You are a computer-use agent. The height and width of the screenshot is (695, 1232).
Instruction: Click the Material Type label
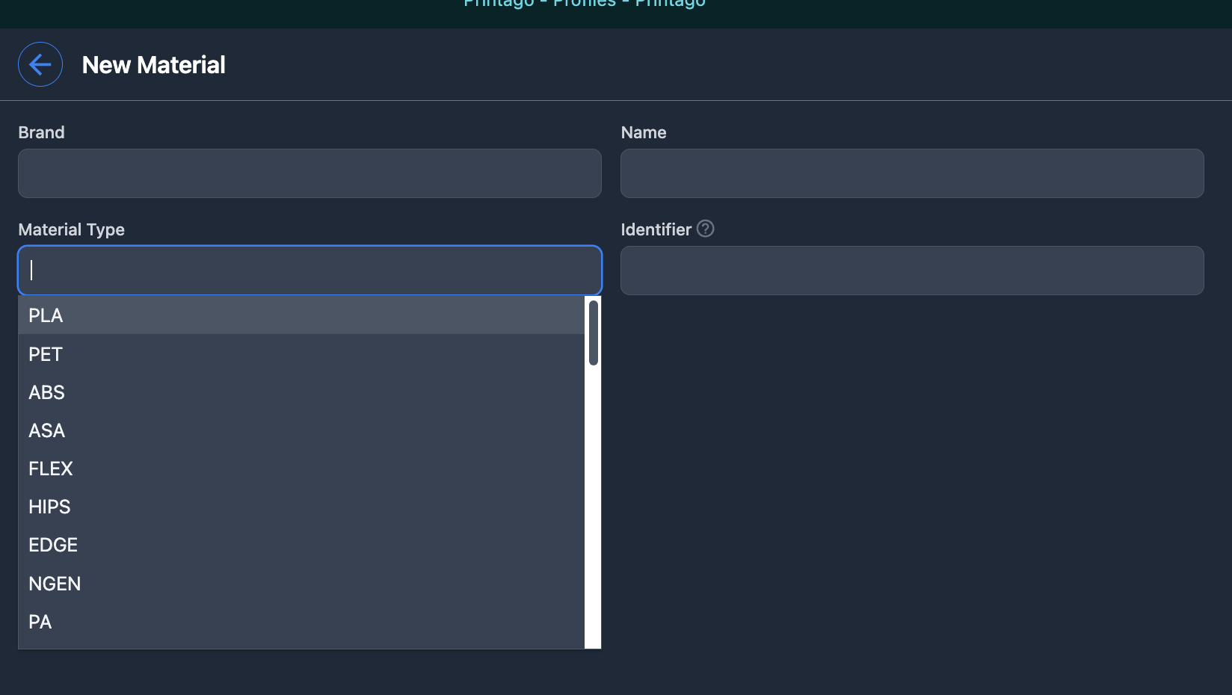[x=71, y=229]
